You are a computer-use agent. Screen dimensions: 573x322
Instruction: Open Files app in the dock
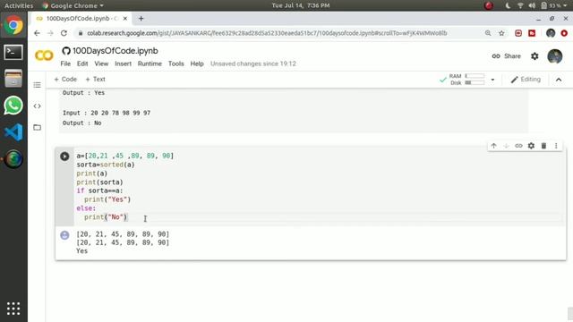13,79
